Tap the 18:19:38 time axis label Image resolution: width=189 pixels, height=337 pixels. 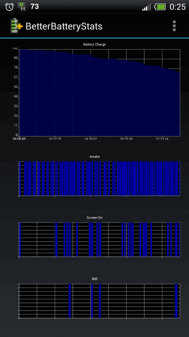pos(126,139)
